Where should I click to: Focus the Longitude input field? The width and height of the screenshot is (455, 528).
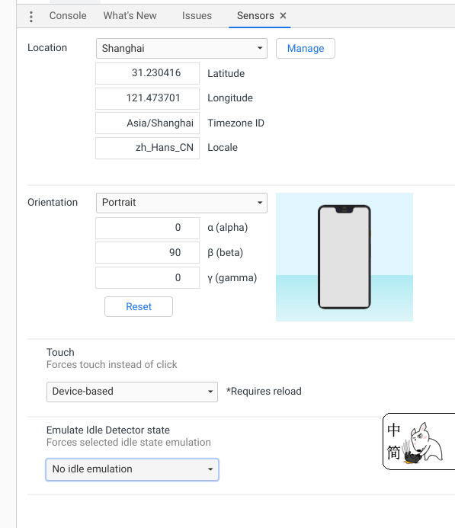pos(147,98)
